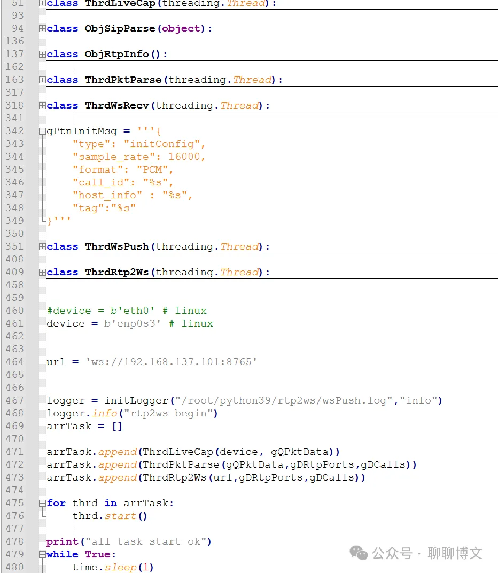Expand the ThrdRtp2Ws class fold marker
This screenshot has height=573, width=498.
point(42,272)
